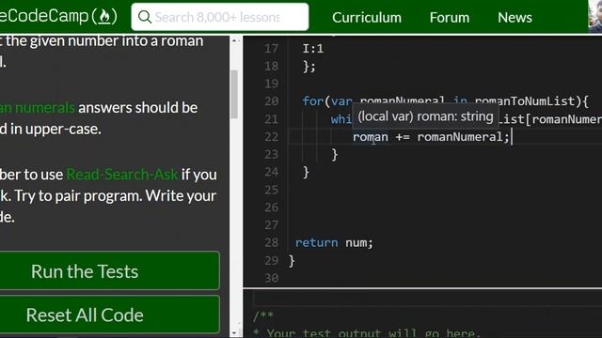Click 'I:1' on line 17
Image resolution: width=602 pixels, height=338 pixels.
pos(313,49)
